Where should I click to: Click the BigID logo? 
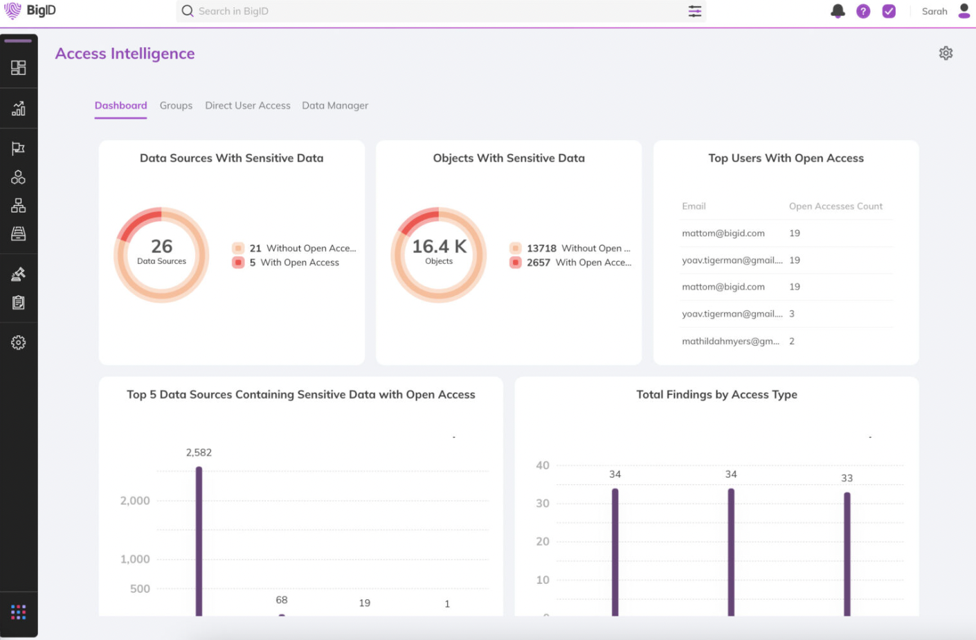[30, 11]
